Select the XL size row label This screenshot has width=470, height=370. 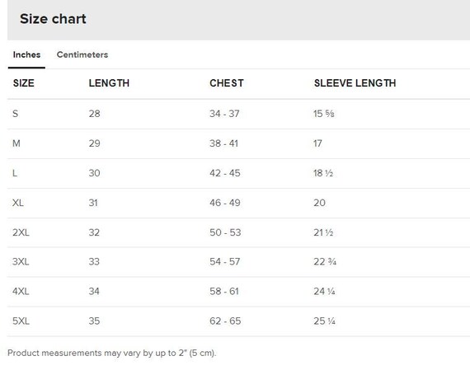[x=18, y=203]
